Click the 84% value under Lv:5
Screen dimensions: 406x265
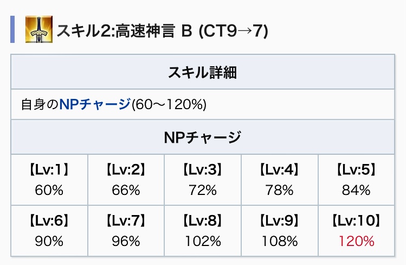356,190
